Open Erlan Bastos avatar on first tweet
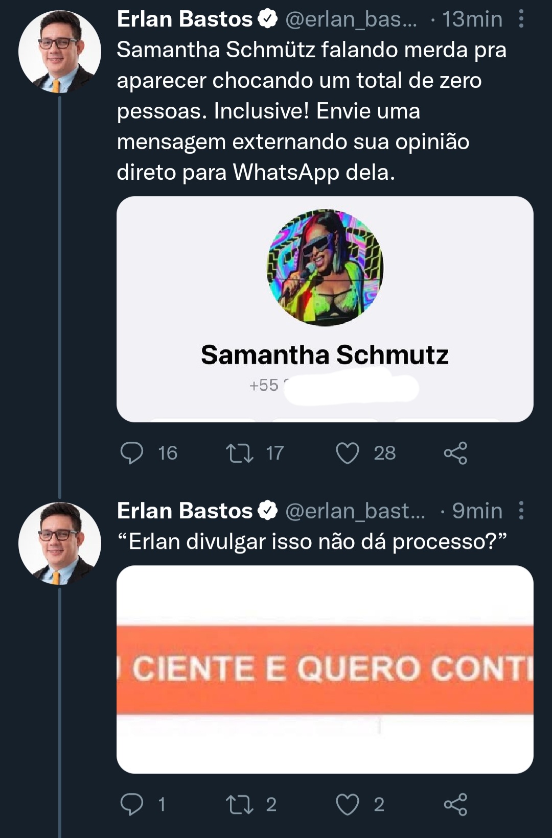The height and width of the screenshot is (838, 552). (x=59, y=52)
